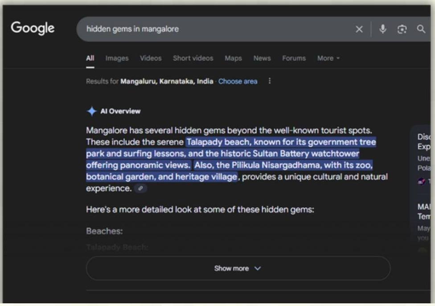Open the Maps tab
Image resolution: width=435 pixels, height=306 pixels.
233,58
